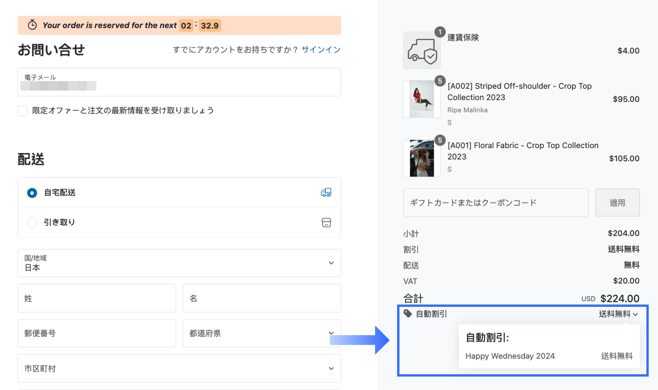This screenshot has width=658, height=390.
Task: Click the [A001] Floral Fabric item title
Action: 523,151
